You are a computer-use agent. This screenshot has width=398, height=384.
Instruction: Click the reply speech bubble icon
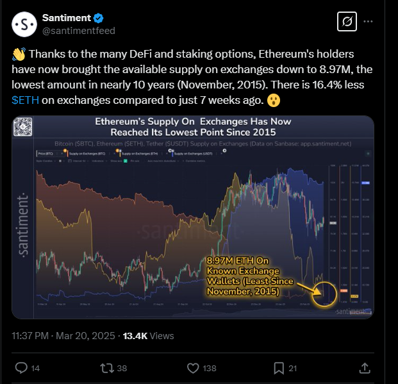pos(21,368)
